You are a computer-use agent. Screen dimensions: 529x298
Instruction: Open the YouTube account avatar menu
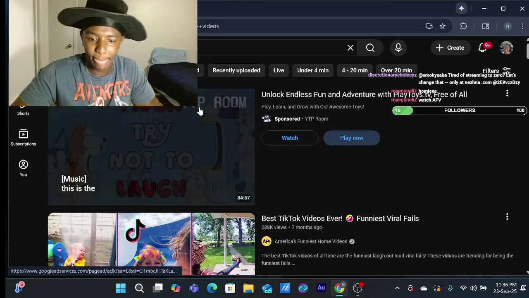pos(506,48)
